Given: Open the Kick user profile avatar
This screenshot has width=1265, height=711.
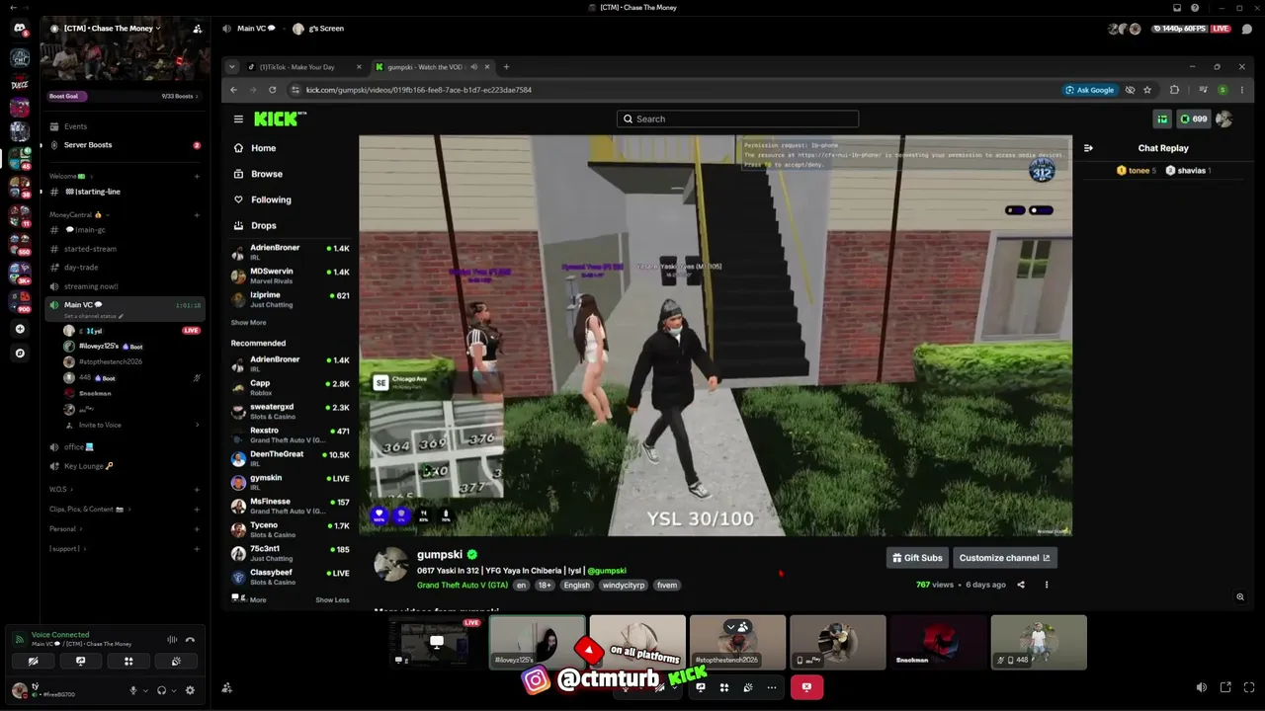Looking at the screenshot, I should coord(1224,118).
